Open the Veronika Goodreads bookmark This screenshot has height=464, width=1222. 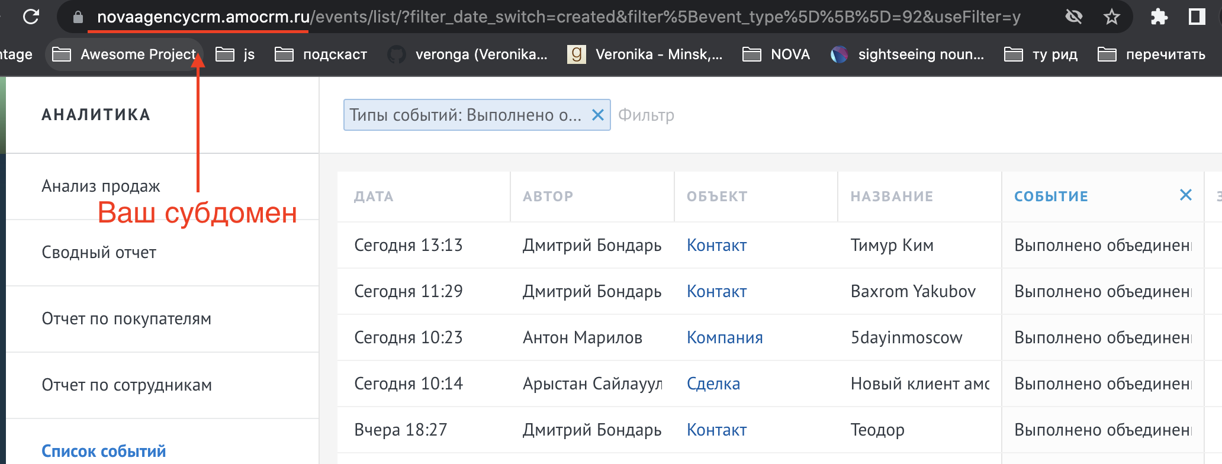tap(645, 54)
